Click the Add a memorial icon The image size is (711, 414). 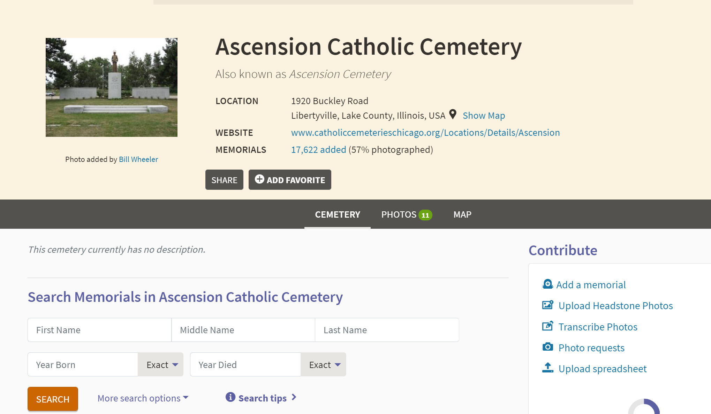point(547,284)
